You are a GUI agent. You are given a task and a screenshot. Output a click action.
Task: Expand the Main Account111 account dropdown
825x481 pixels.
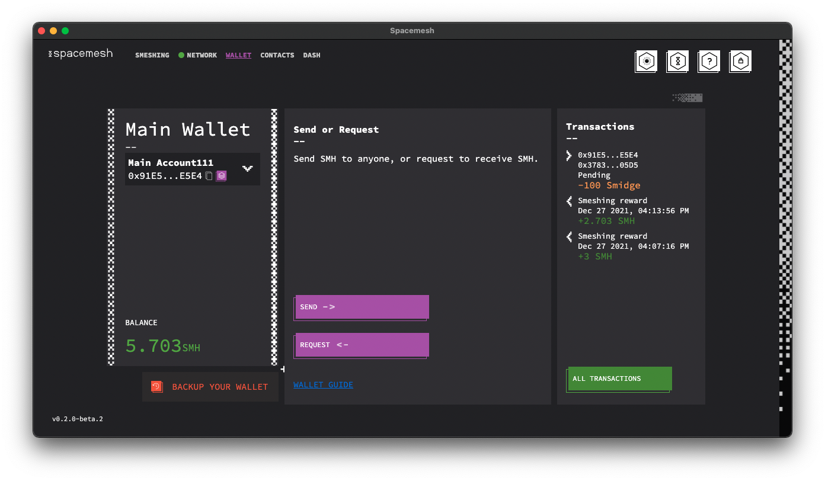pos(248,169)
